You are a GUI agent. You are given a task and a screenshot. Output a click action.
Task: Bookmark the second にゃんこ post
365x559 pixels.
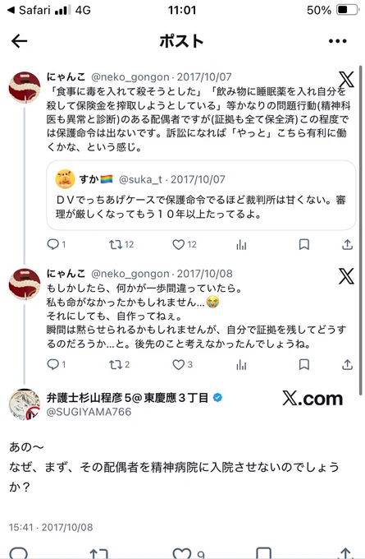pyautogui.click(x=303, y=365)
